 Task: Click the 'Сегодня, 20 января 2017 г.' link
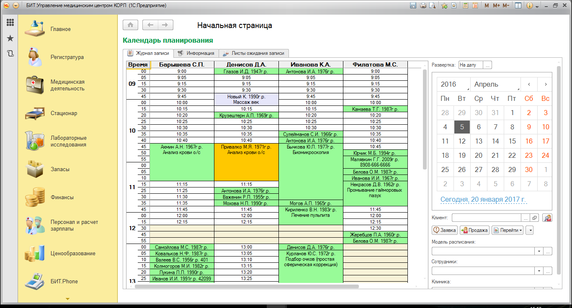pos(483,200)
